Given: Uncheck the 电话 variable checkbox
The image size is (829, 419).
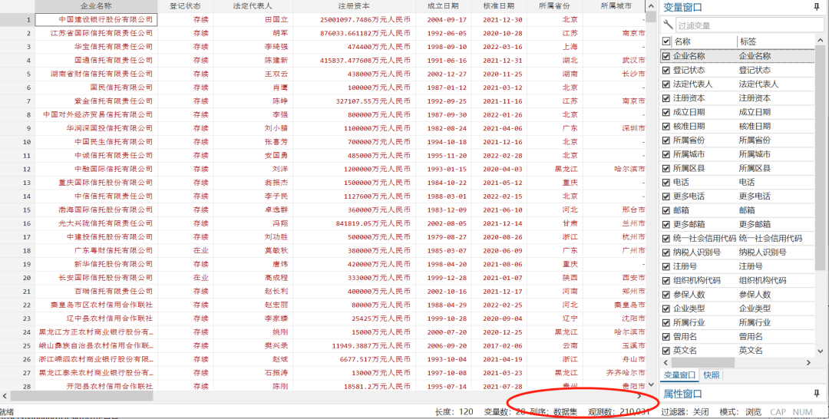Looking at the screenshot, I should point(666,183).
